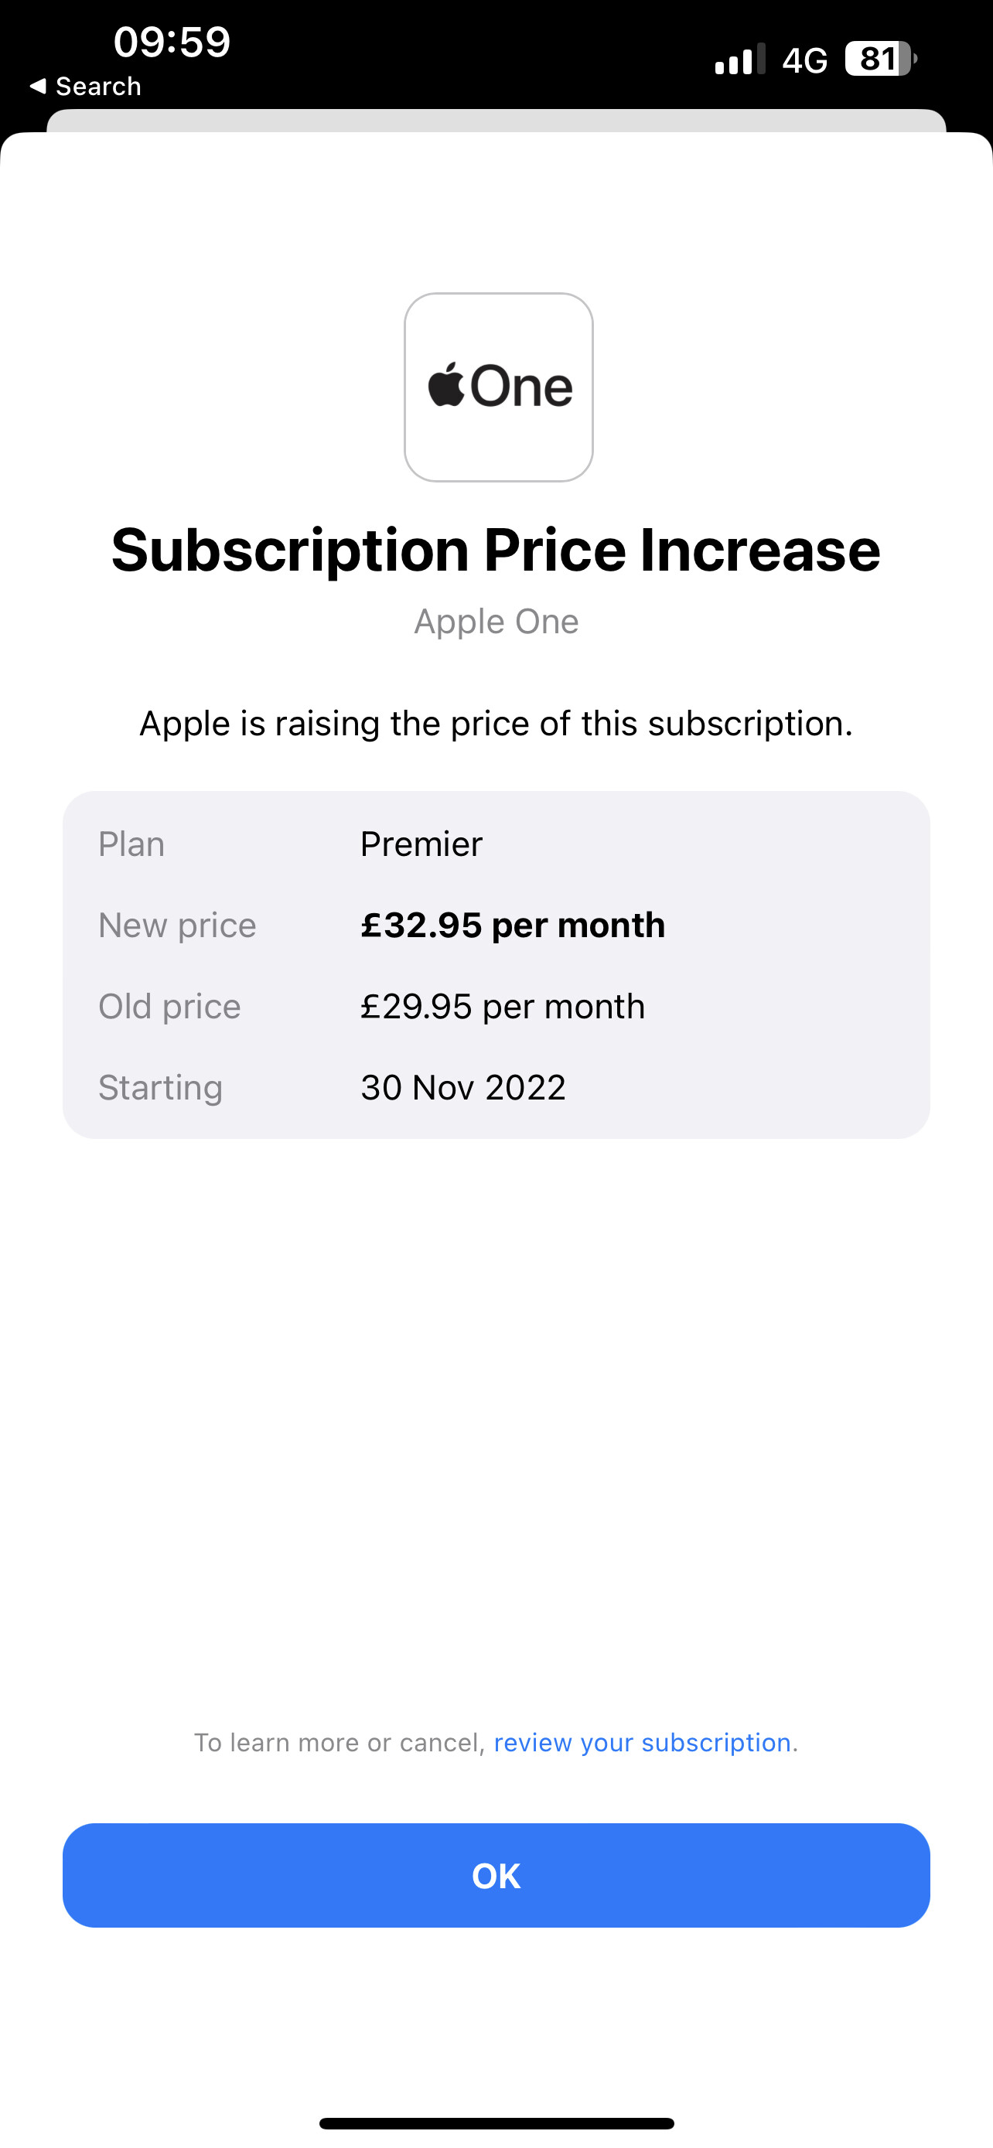This screenshot has width=993, height=2148.
Task: Tap the Premier plan value
Action: pyautogui.click(x=421, y=844)
